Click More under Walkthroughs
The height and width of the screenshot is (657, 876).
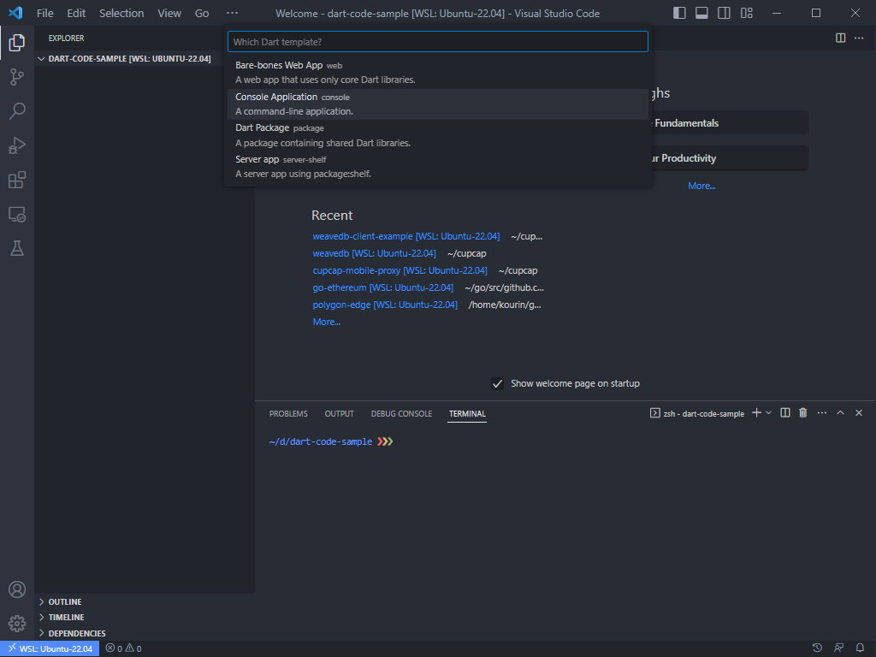pyautogui.click(x=701, y=186)
